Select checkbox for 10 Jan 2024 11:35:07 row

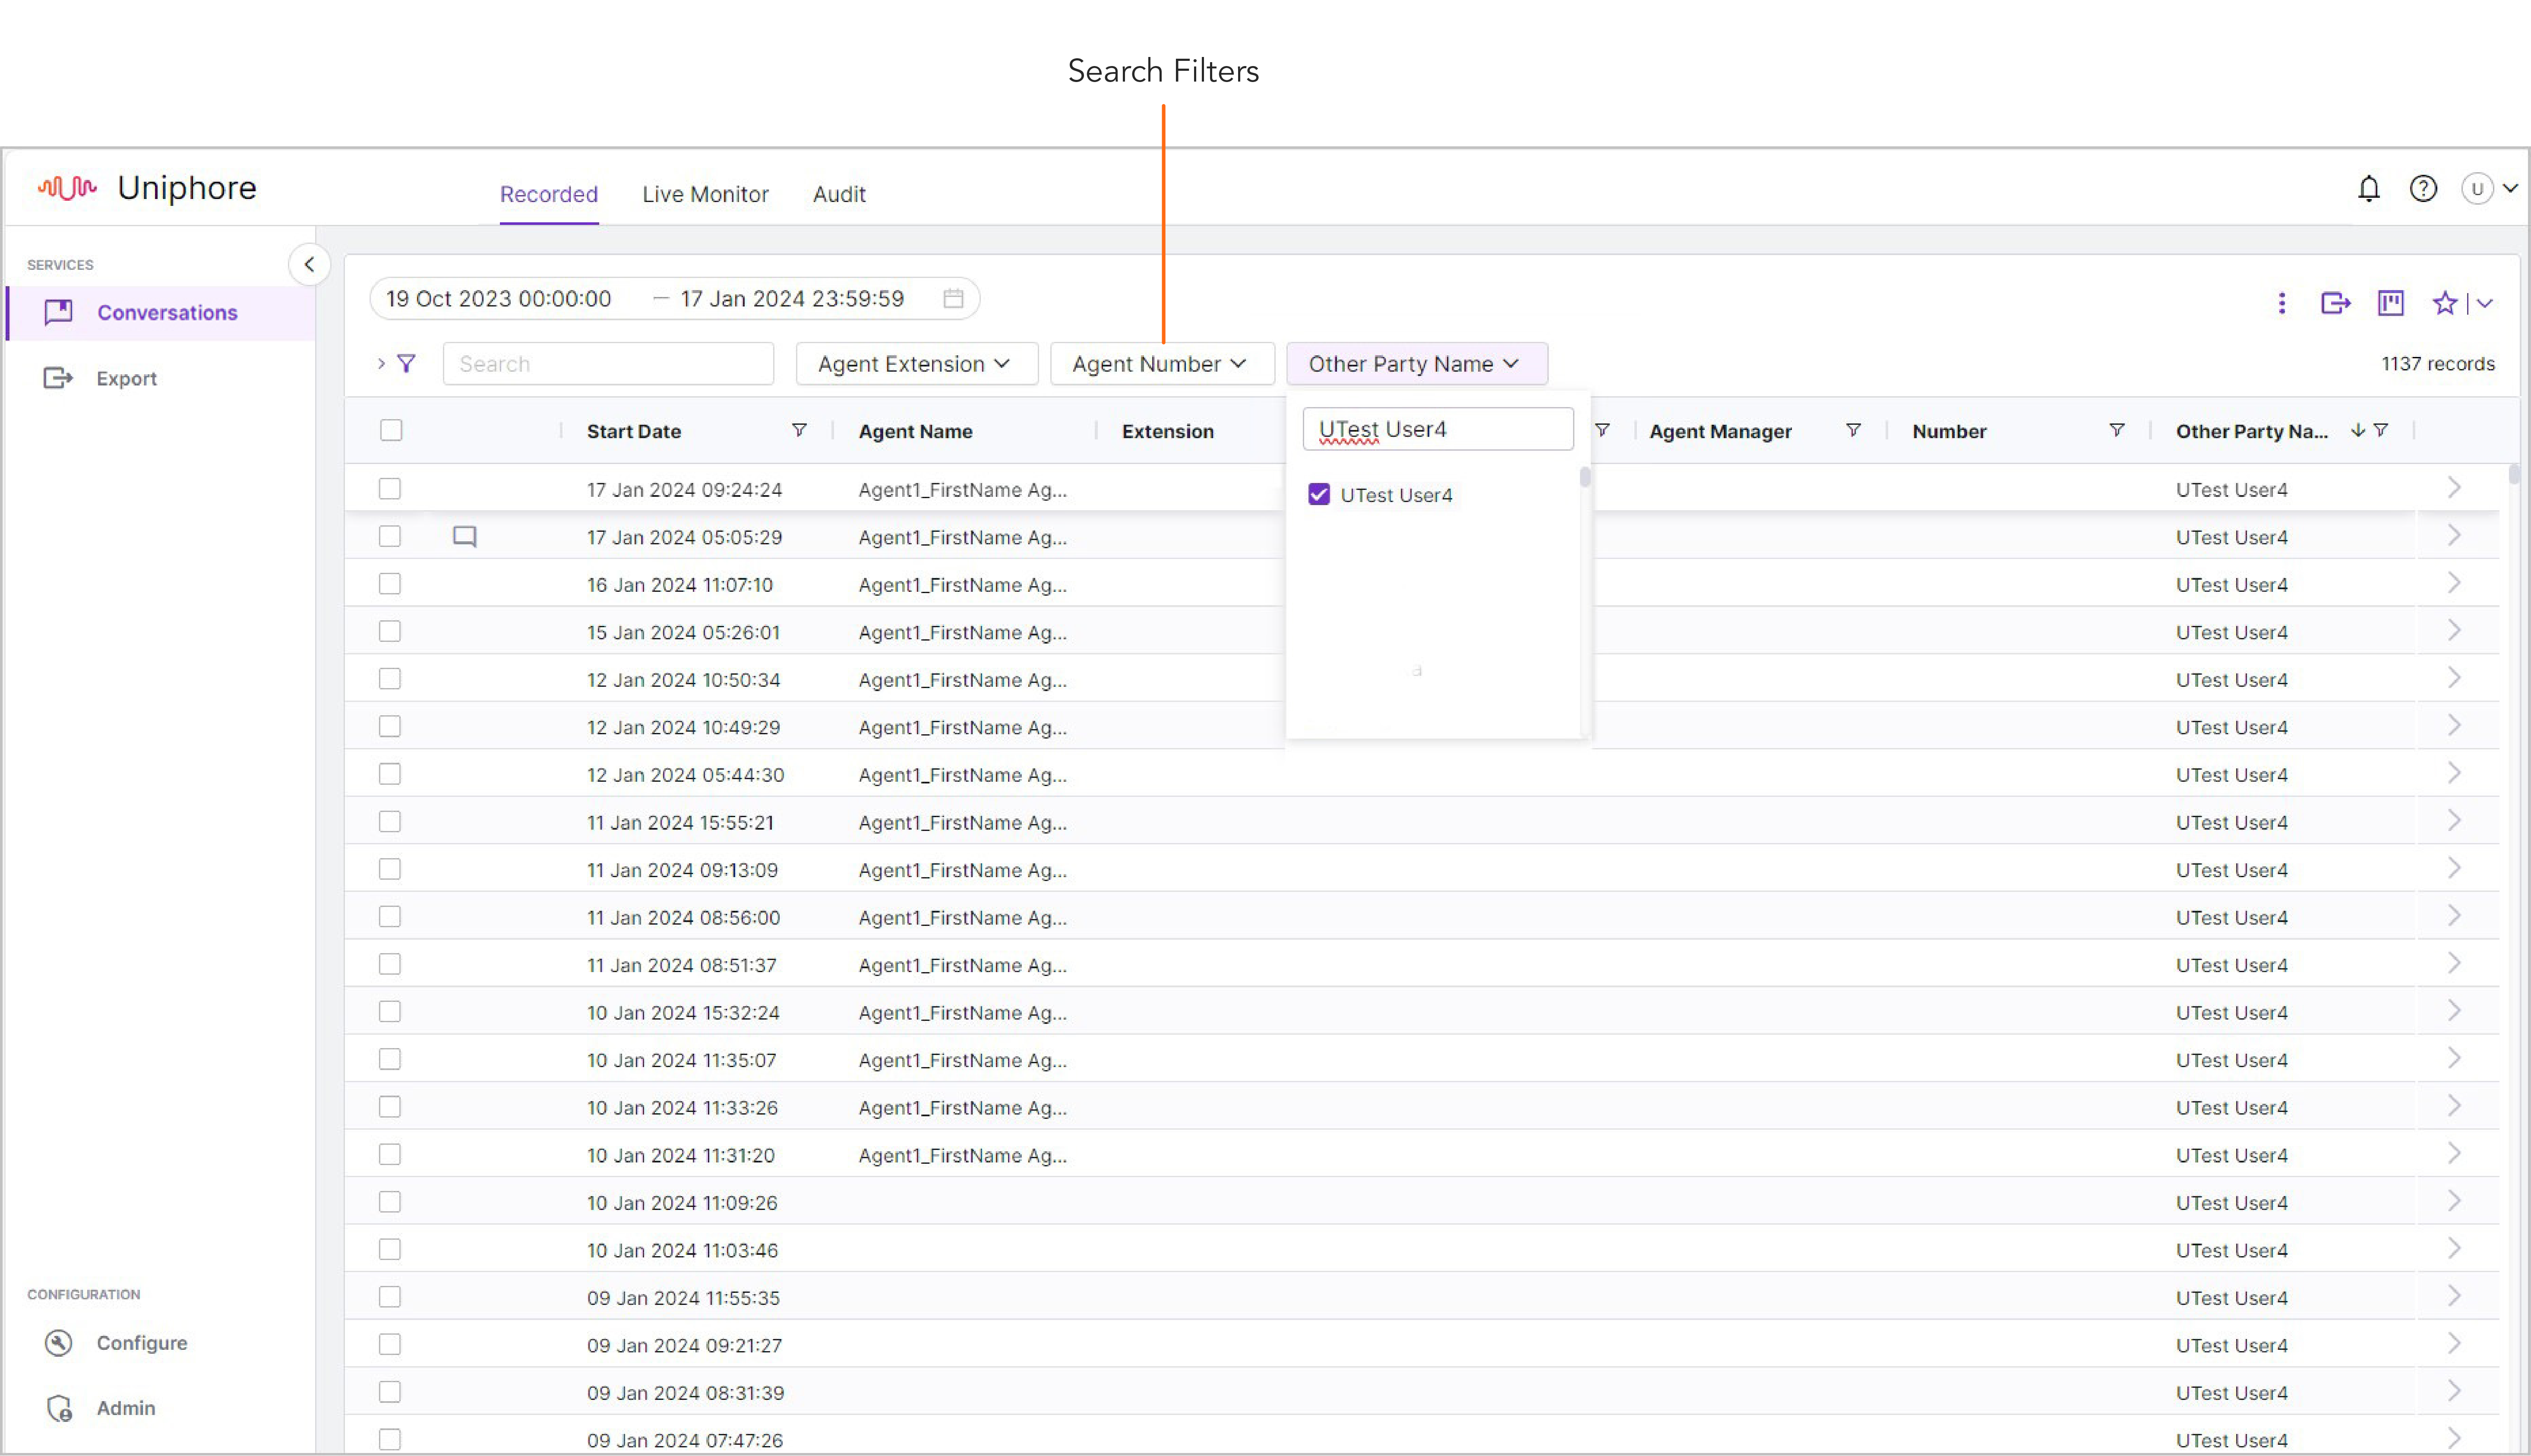tap(390, 1059)
